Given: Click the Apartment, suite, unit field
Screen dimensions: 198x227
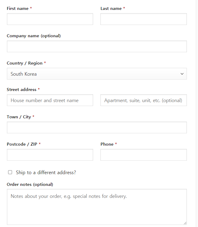Looking at the screenshot, I should (144, 100).
